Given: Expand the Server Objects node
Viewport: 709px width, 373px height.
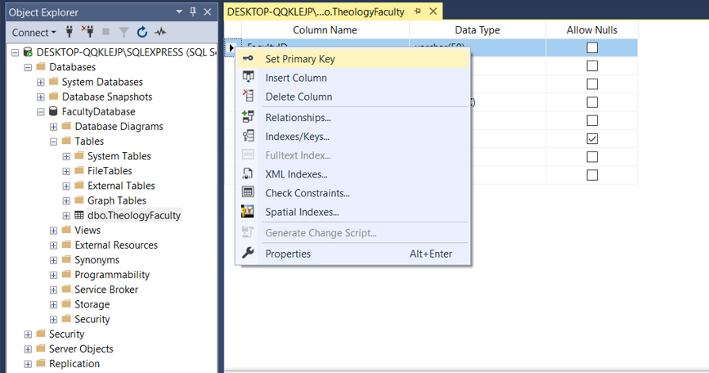Looking at the screenshot, I should [x=28, y=349].
